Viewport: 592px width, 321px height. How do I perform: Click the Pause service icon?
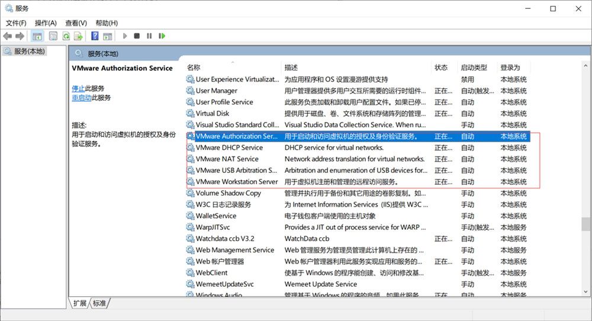click(149, 36)
